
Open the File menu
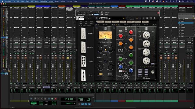pos(14,1)
